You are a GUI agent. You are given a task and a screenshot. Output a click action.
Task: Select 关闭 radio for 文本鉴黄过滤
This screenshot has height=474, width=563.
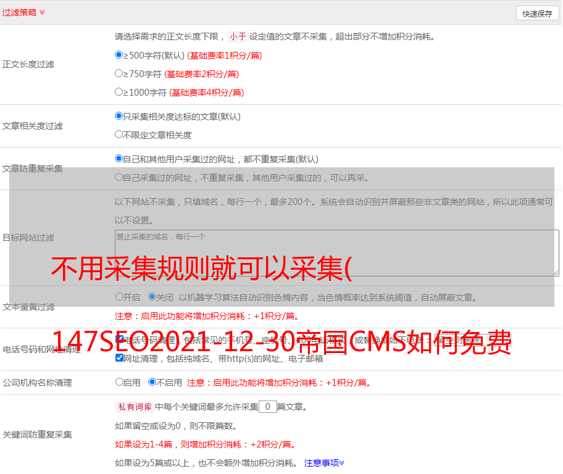152,297
